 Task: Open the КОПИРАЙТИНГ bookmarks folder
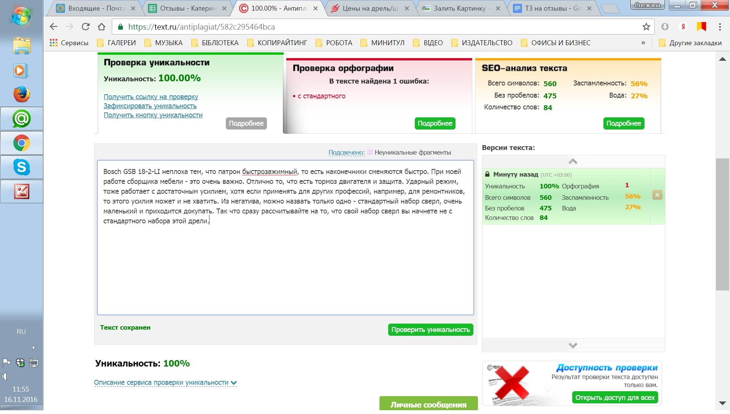pyautogui.click(x=277, y=43)
